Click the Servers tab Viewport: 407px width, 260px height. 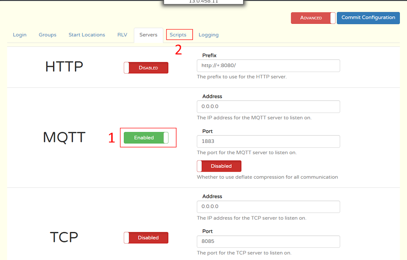148,35
